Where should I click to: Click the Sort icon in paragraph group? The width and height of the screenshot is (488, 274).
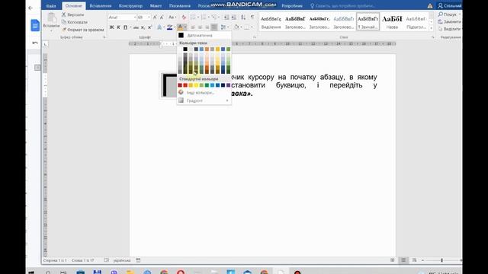pos(243,18)
